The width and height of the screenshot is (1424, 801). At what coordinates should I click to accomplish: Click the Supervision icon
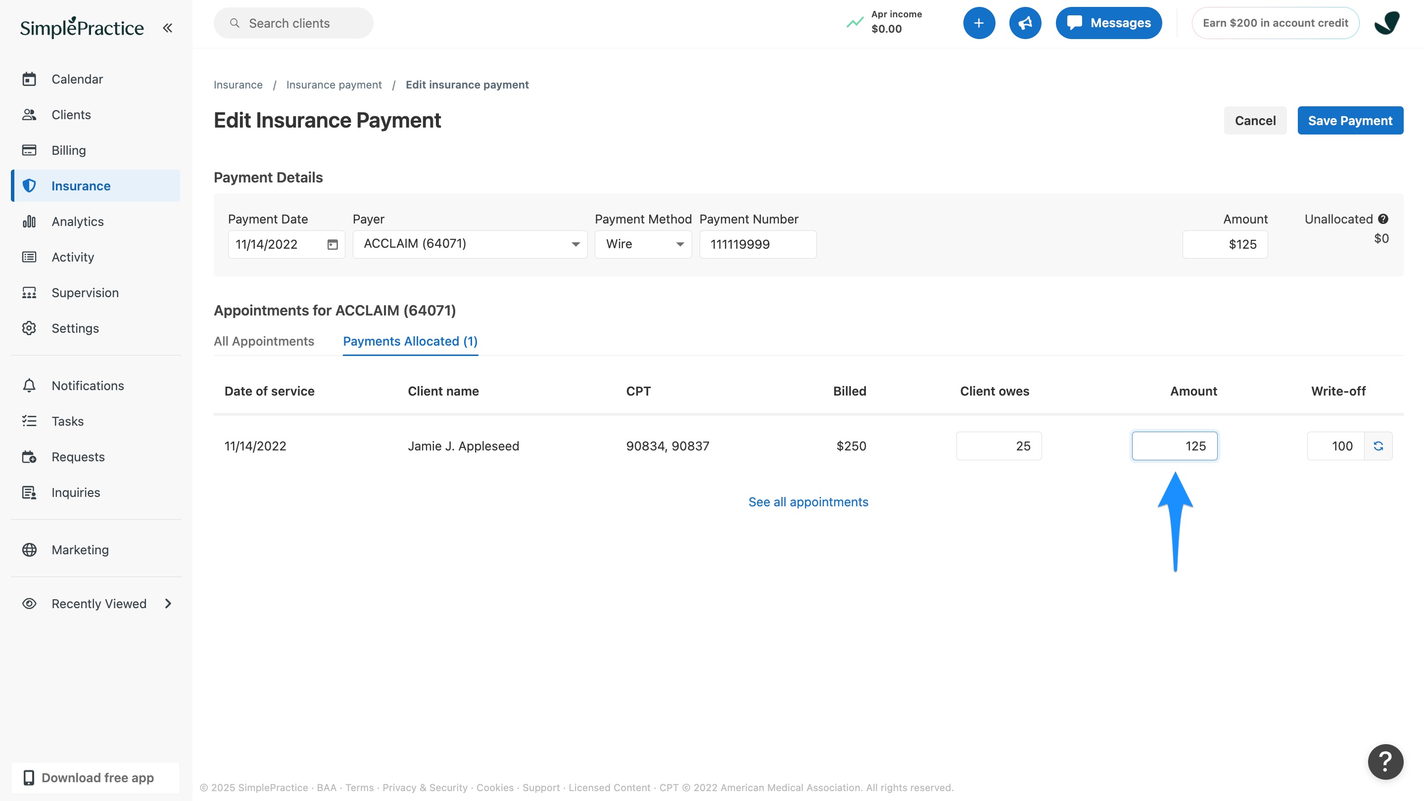[x=29, y=293]
